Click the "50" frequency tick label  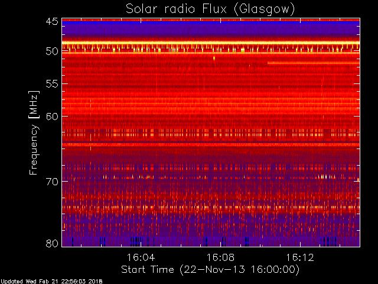tap(52, 51)
